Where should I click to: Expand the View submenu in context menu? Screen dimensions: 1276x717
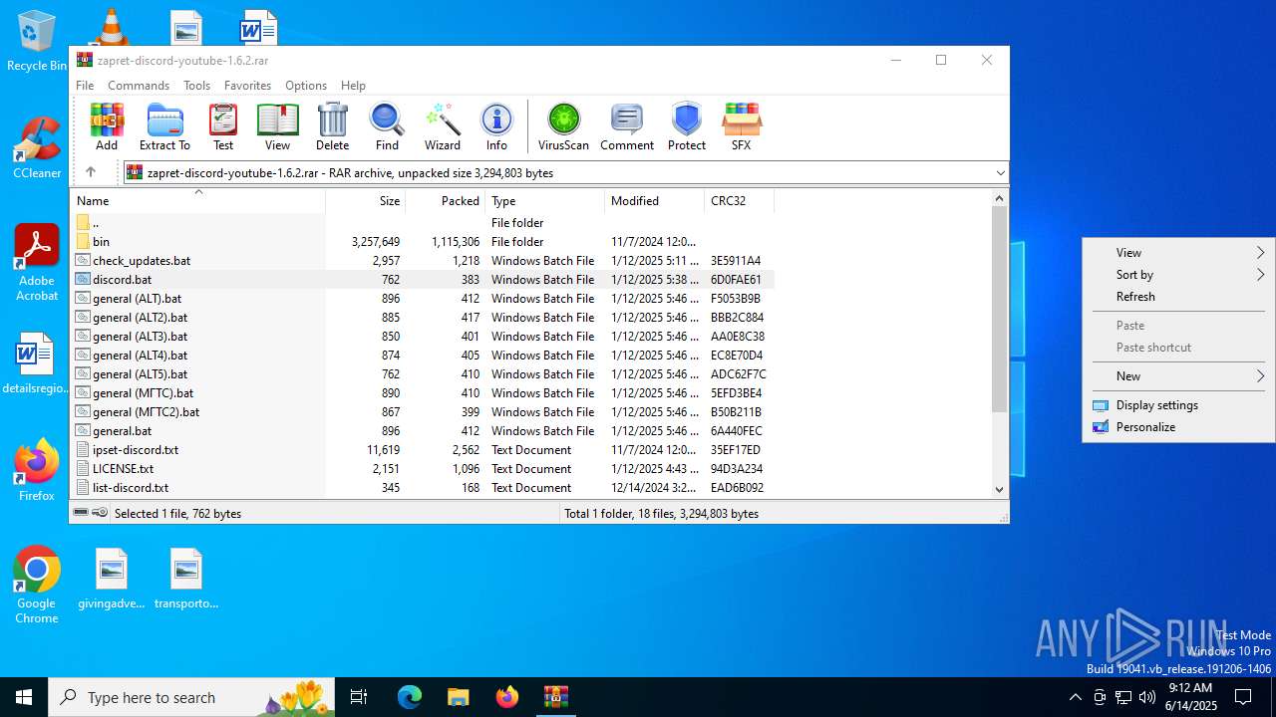click(1178, 253)
